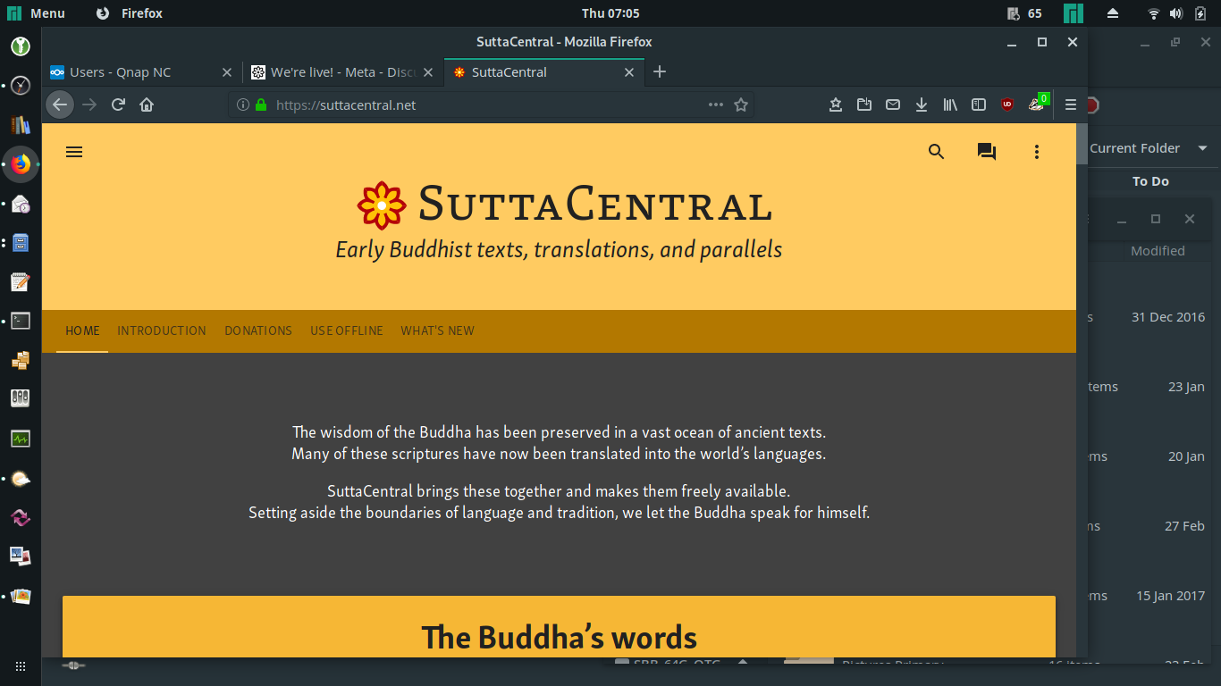This screenshot has width=1221, height=686.
Task: Click the Modified column header in the file manager
Action: coord(1158,251)
